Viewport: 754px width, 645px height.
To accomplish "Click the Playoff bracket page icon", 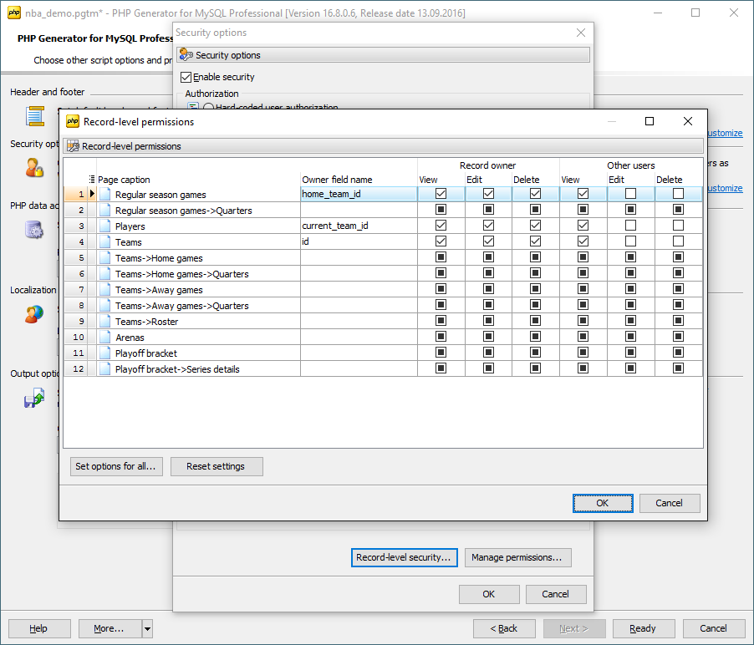I will coord(105,353).
